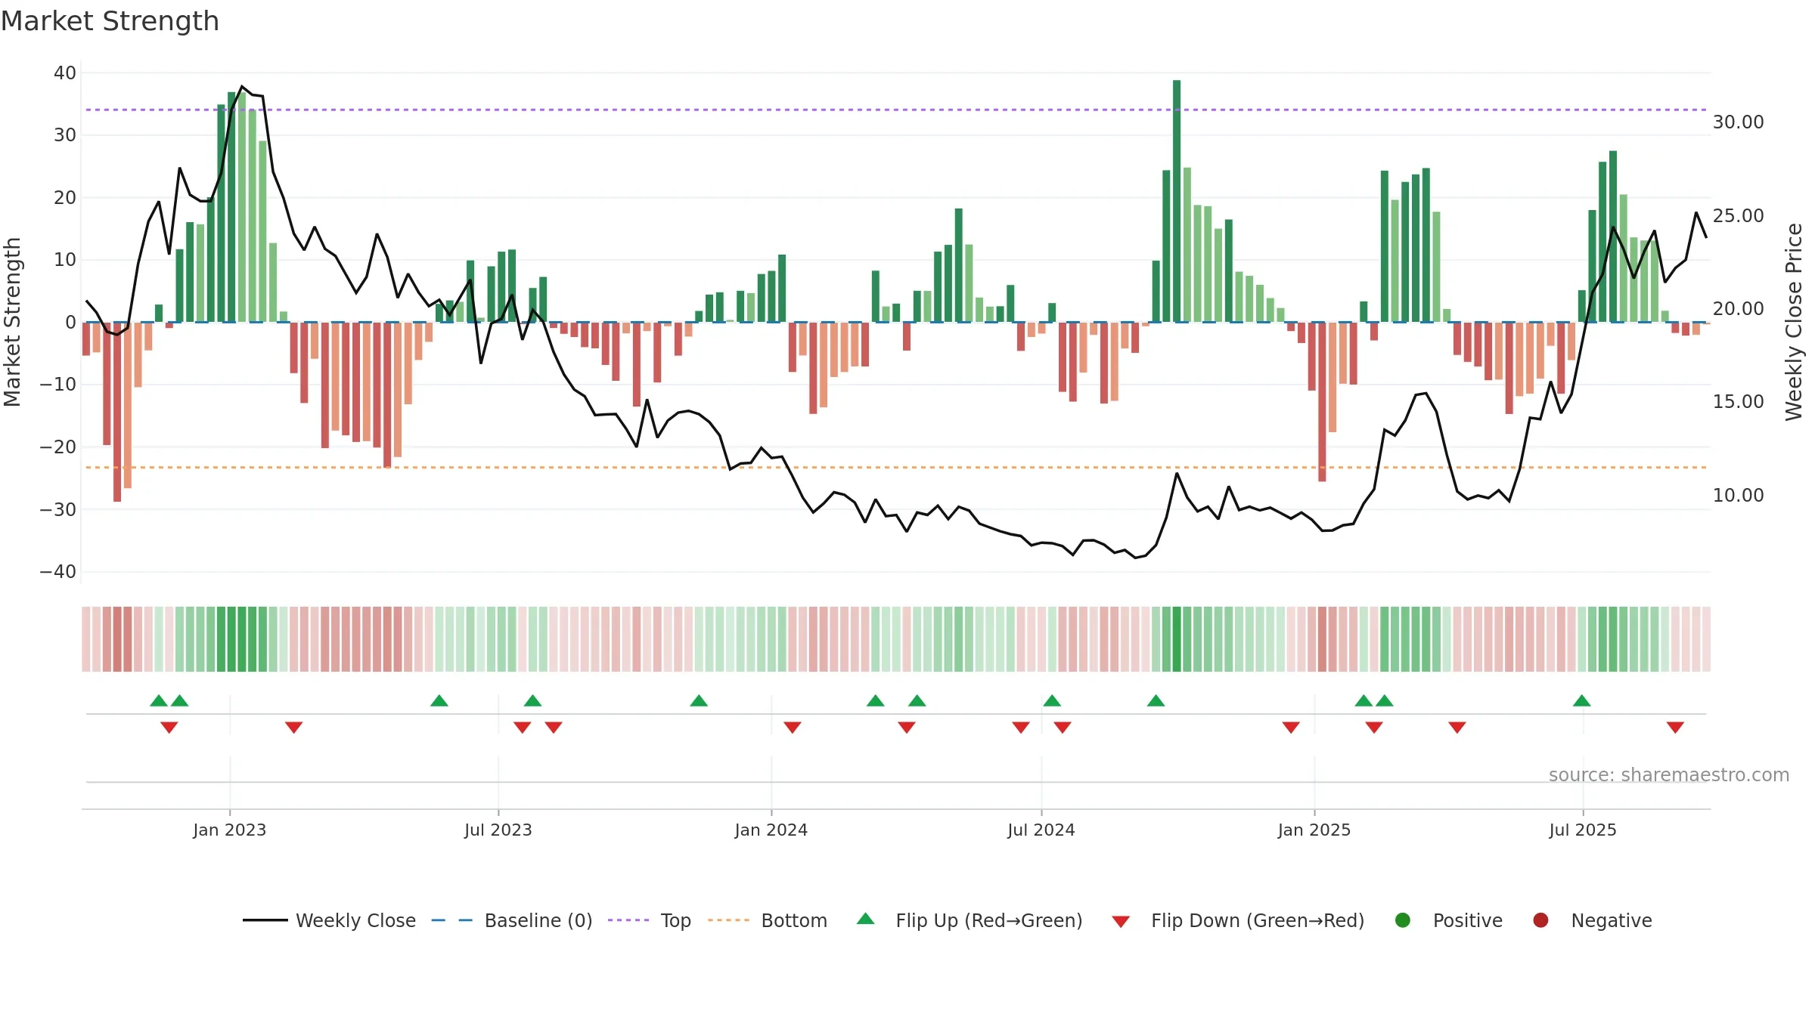Screen dimensions: 1815x1020
Task: Select the 'Jan 2024' x-axis label
Action: pos(771,830)
